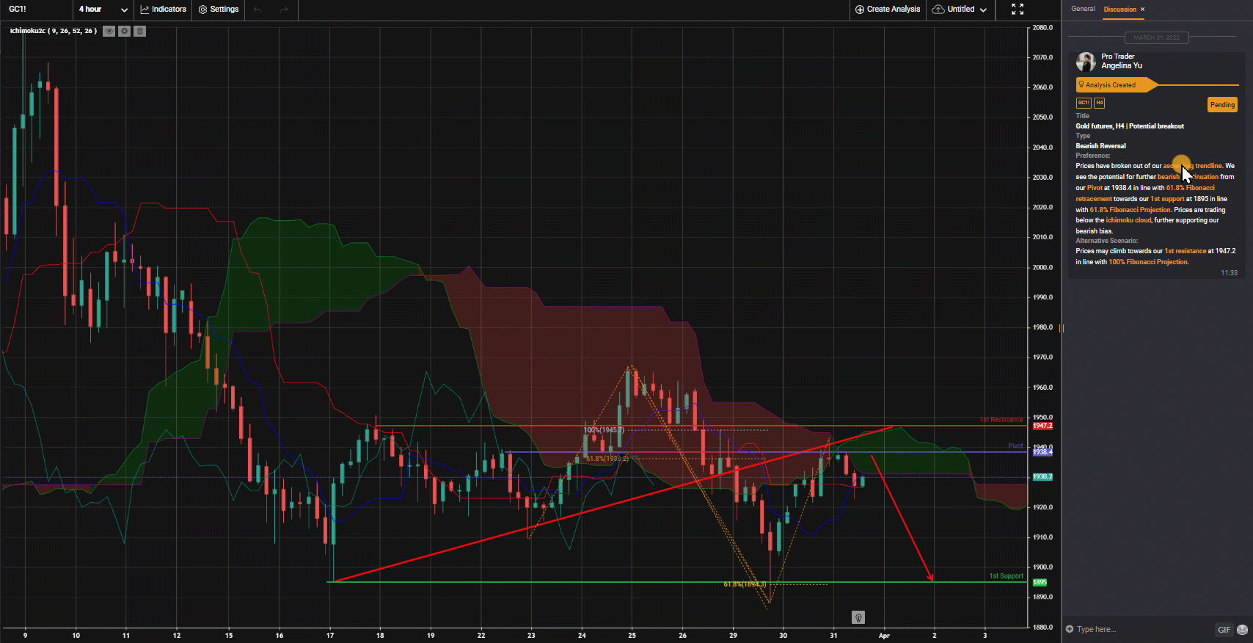Click the Analysis Created banner
Image resolution: width=1253 pixels, height=643 pixels.
pyautogui.click(x=1117, y=85)
